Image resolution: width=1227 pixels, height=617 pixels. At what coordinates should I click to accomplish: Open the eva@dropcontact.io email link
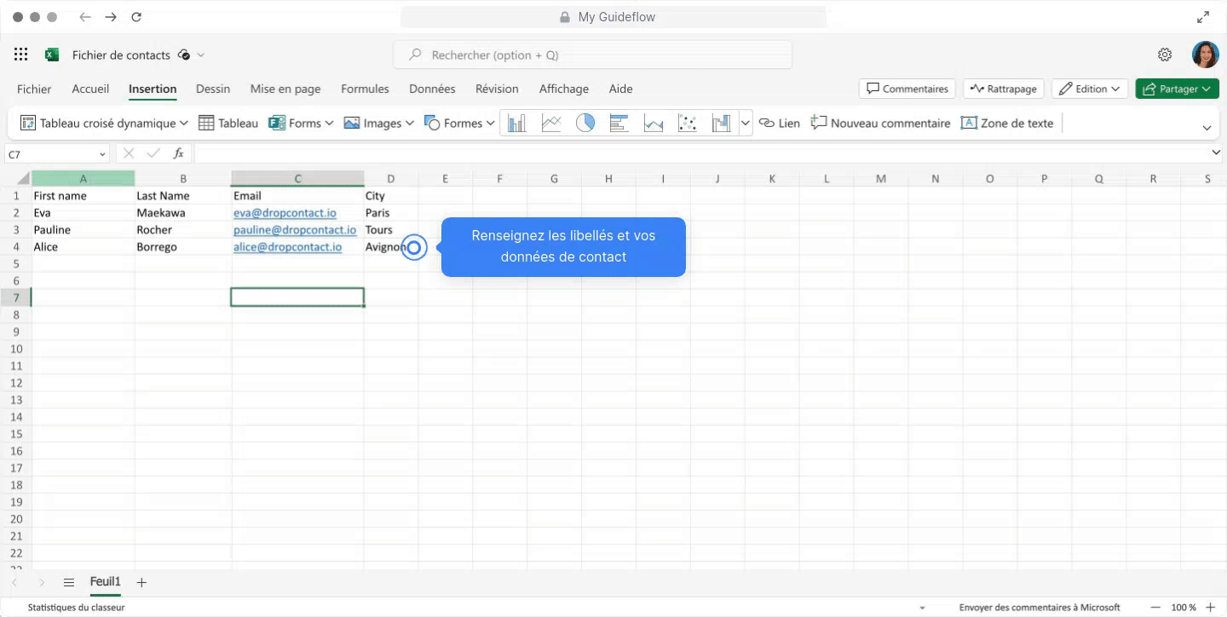click(x=285, y=213)
